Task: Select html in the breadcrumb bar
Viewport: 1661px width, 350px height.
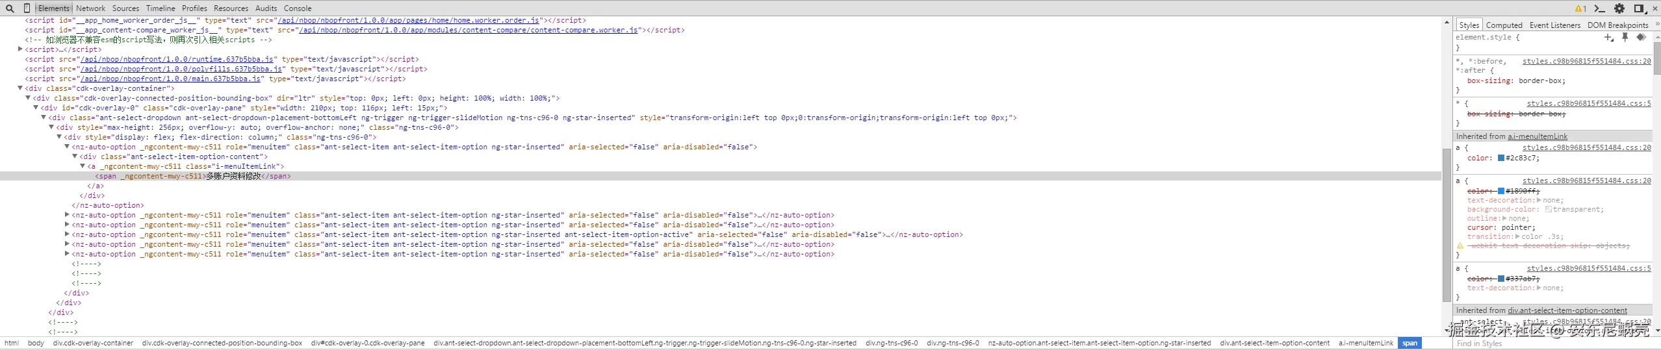Action: 12,343
